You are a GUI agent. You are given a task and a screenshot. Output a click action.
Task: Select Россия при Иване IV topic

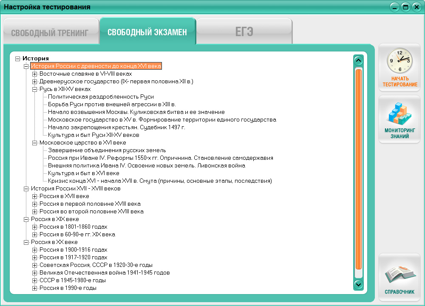[x=161, y=158]
